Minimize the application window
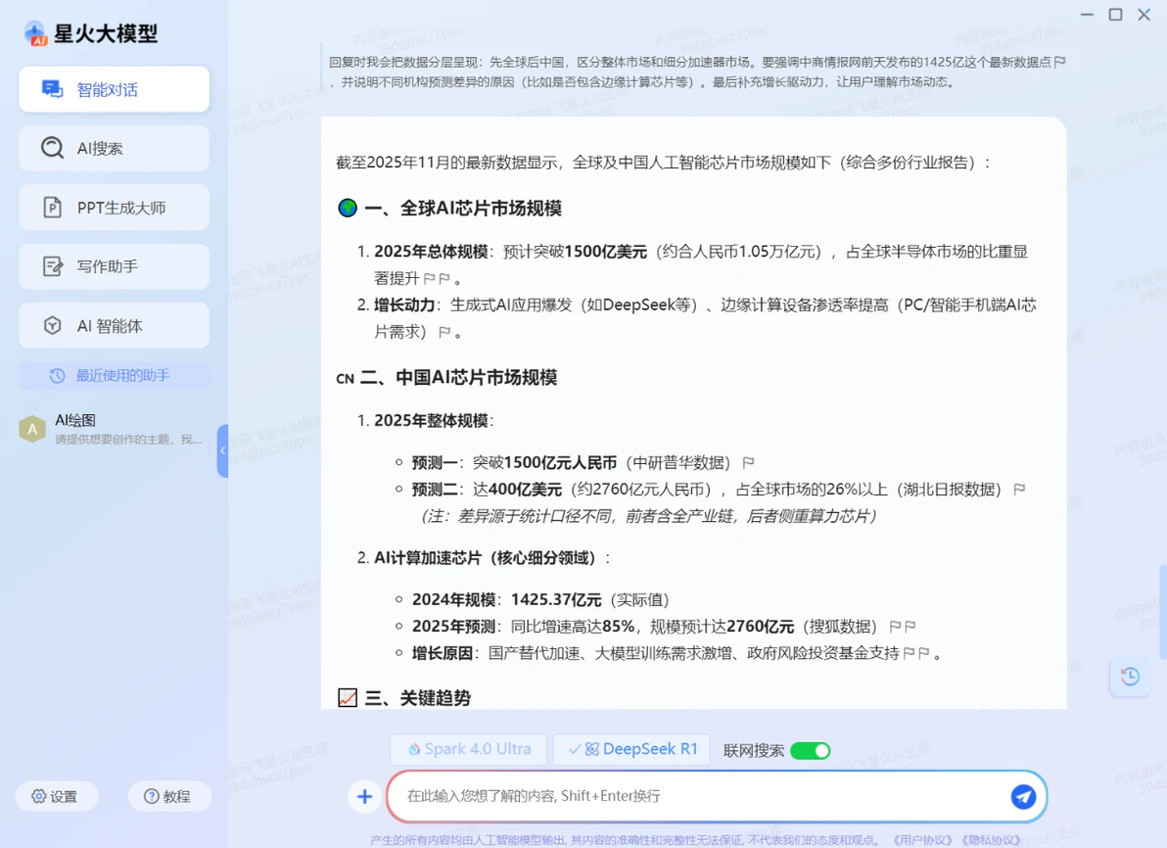The height and width of the screenshot is (848, 1167). pos(1088,15)
